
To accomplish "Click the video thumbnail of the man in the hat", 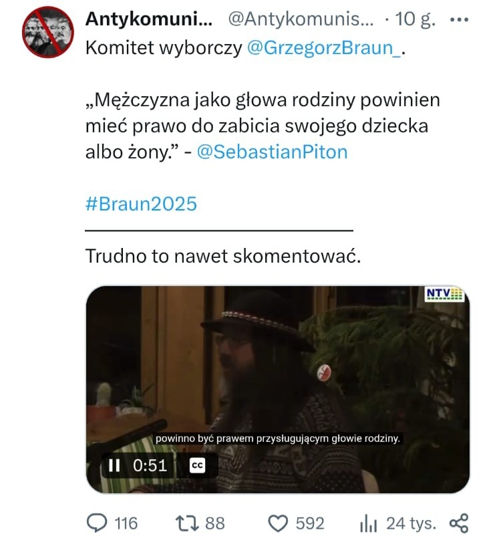I will [277, 389].
